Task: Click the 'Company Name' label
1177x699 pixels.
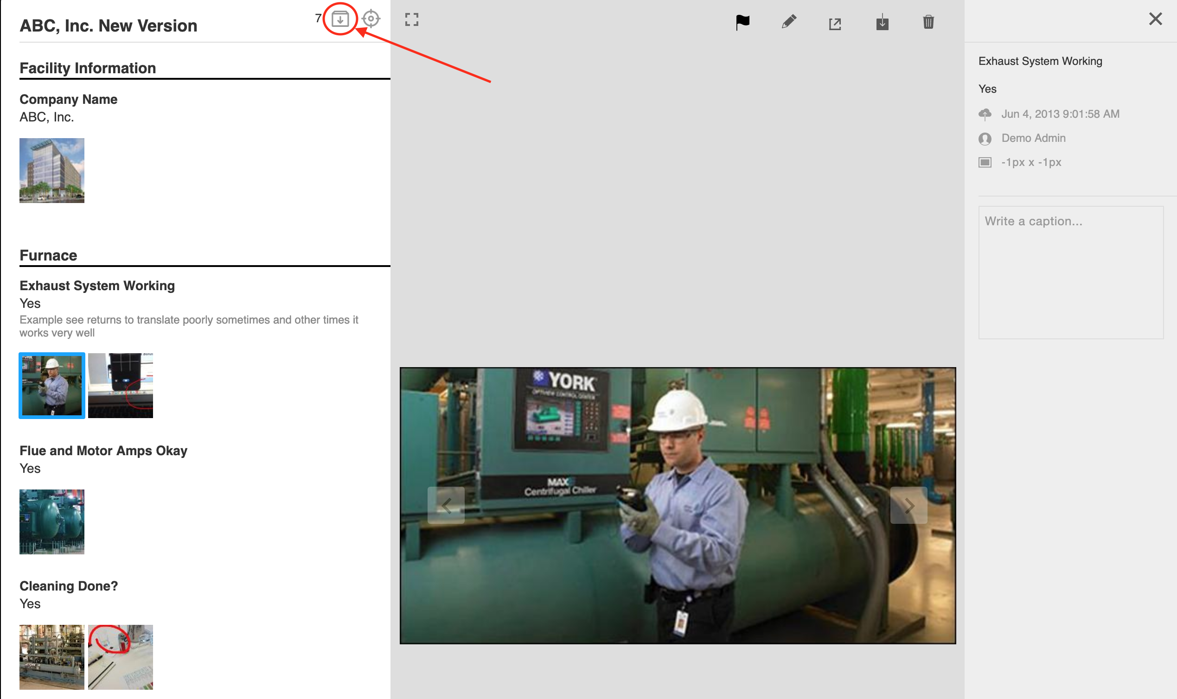Action: click(x=68, y=99)
